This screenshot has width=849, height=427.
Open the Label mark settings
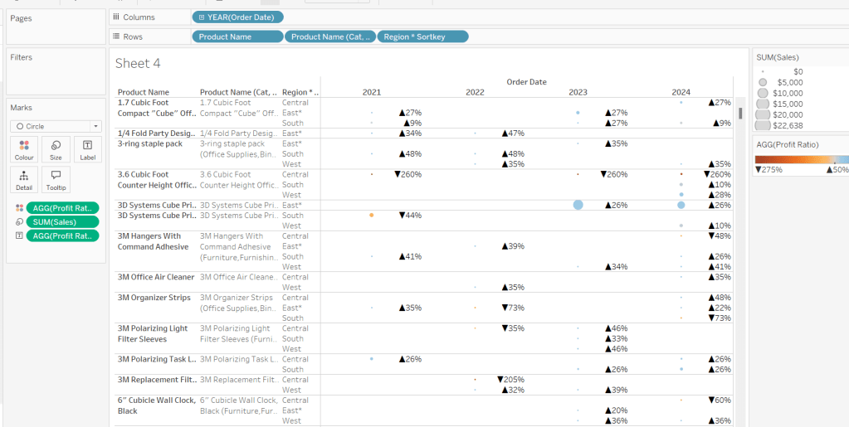click(87, 149)
